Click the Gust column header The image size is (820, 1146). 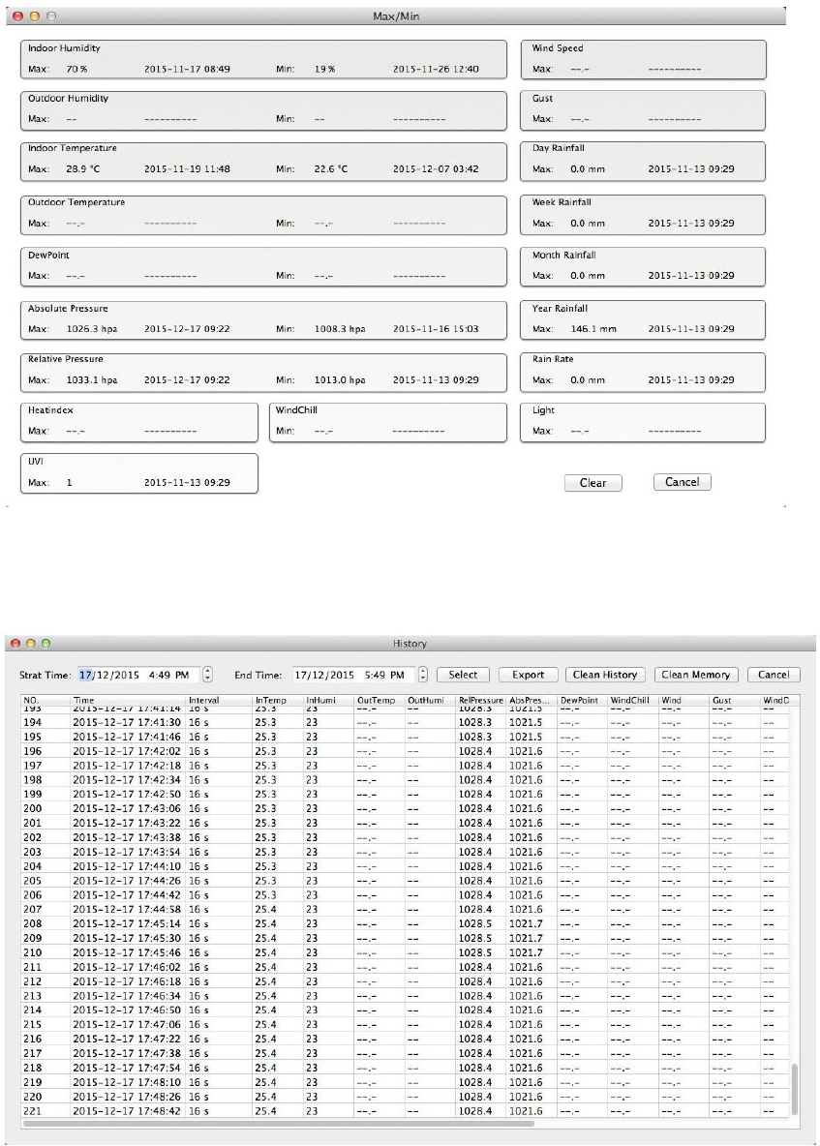tap(735, 700)
